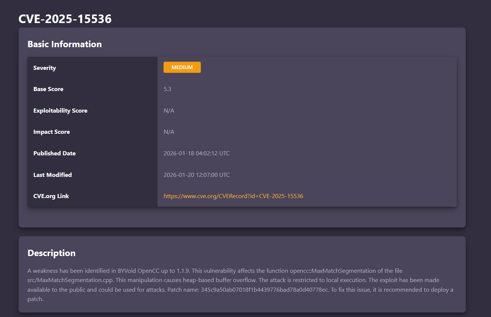The width and height of the screenshot is (491, 317).
Task: Select the Impact Score row label
Action: (x=51, y=132)
